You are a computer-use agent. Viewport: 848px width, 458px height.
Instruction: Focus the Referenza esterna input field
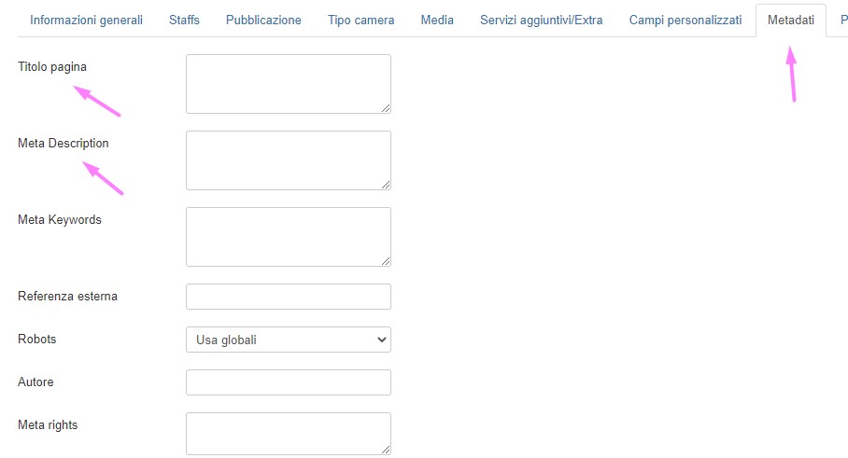(x=288, y=297)
